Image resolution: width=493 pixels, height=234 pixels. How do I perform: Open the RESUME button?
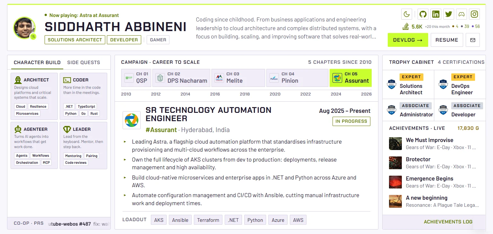447,40
